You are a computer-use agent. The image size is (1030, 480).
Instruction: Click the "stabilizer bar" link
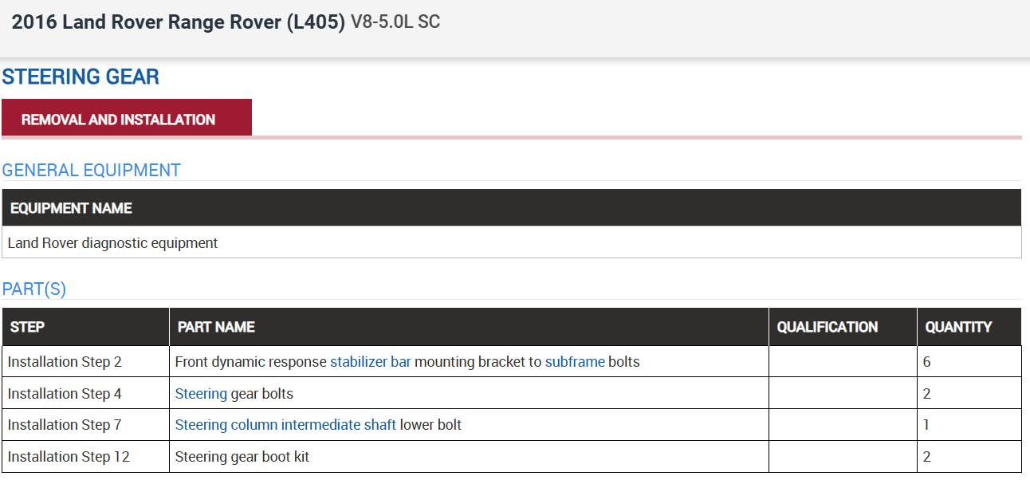tap(371, 362)
